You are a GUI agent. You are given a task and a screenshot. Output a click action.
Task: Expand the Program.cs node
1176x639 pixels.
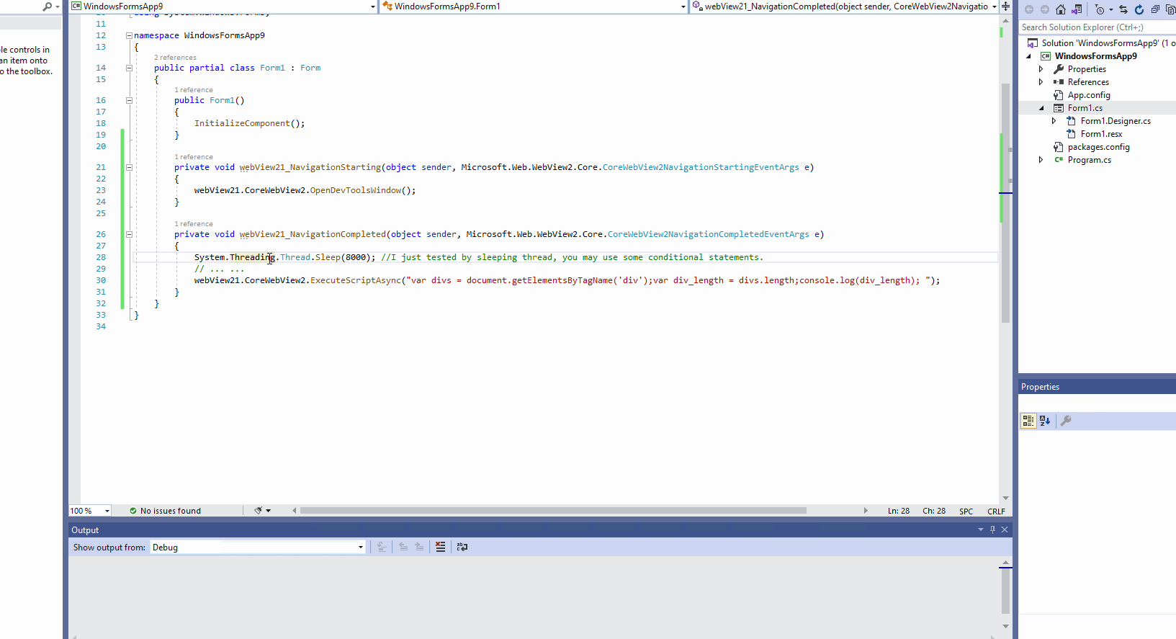pos(1041,160)
